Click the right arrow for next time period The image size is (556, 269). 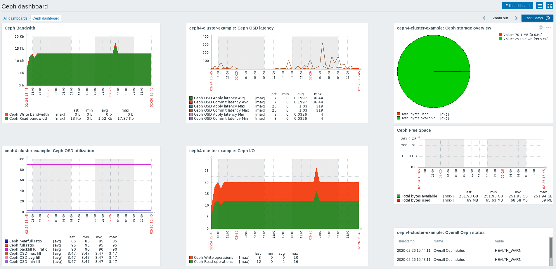[x=516, y=18]
